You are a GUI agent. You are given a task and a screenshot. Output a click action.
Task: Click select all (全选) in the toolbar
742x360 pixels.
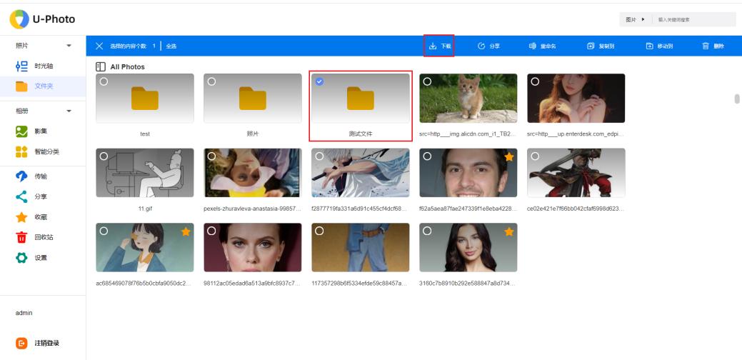pyautogui.click(x=171, y=46)
